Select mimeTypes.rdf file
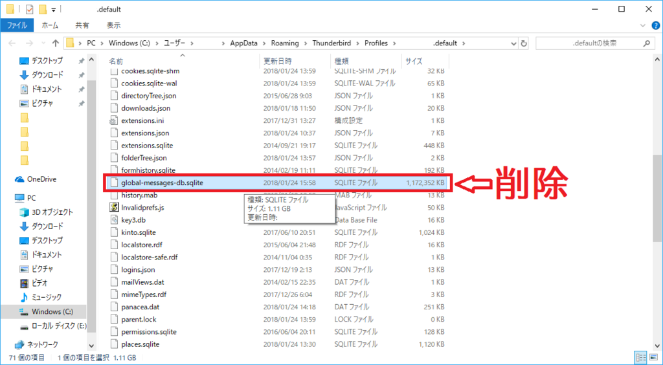Image resolution: width=663 pixels, height=365 pixels. click(144, 294)
